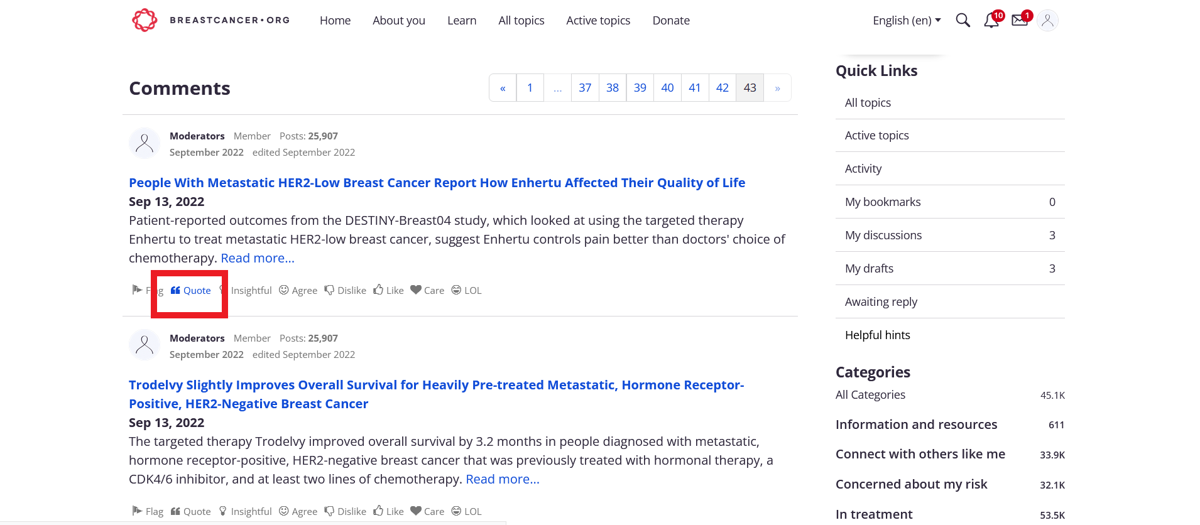
Task: React Agree on the Trodelvy comment
Action: coord(298,511)
